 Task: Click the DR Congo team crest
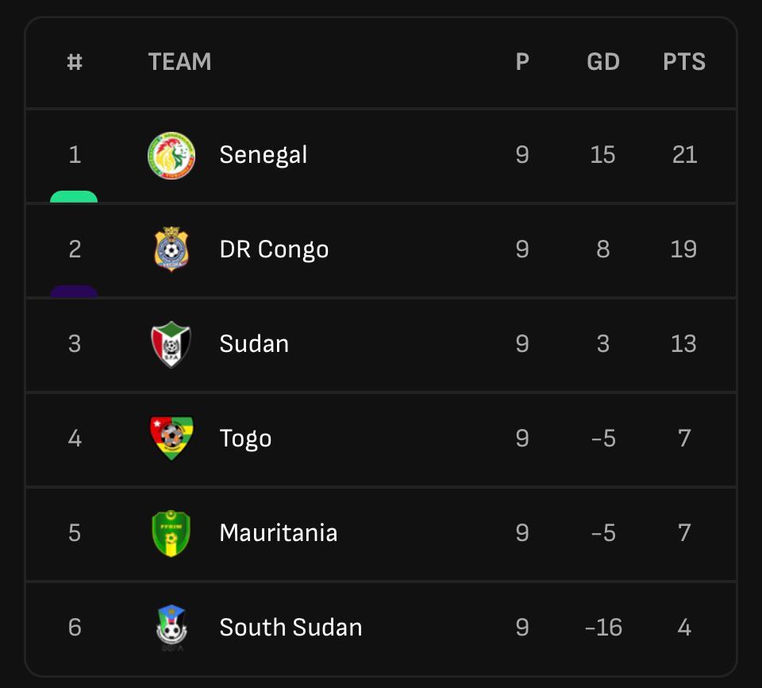[171, 249]
